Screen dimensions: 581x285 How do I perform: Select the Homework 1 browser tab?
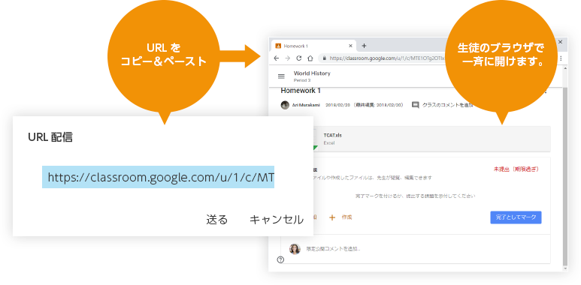coord(314,46)
